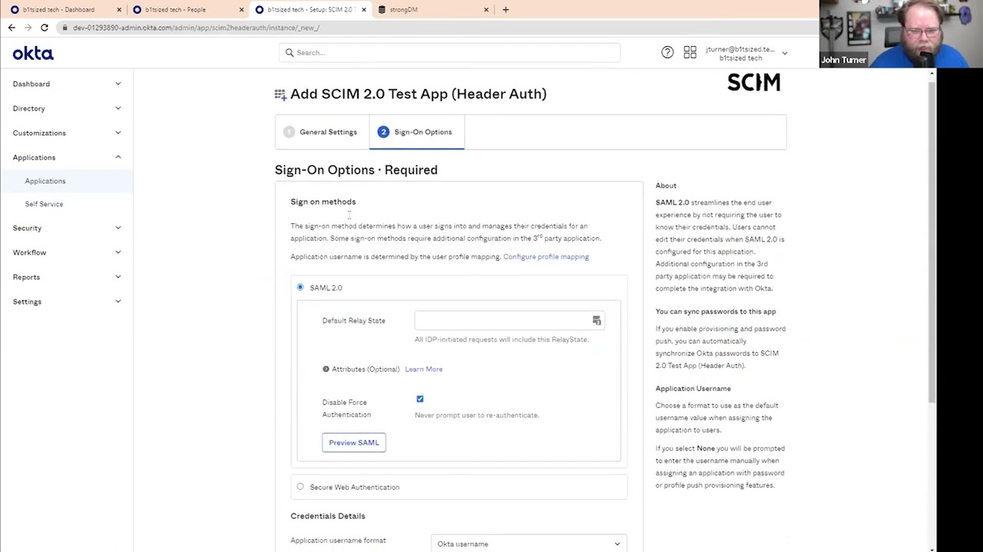Click the Okta logo
Viewport: 983px width, 552px height.
coord(33,54)
